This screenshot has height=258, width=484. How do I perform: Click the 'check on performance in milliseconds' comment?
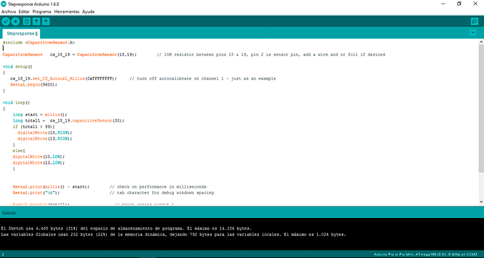pos(158,186)
